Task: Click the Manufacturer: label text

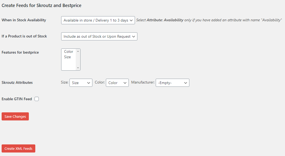Action: point(143,82)
